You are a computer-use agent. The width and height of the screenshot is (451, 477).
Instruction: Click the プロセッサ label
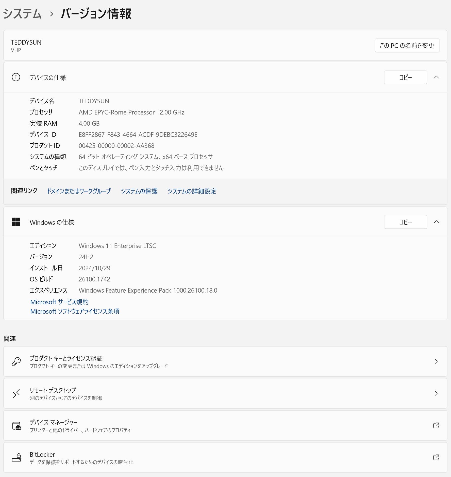click(41, 112)
